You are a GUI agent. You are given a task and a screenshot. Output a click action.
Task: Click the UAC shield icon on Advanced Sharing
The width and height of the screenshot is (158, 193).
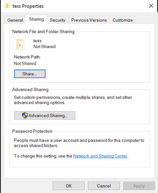click(x=25, y=115)
